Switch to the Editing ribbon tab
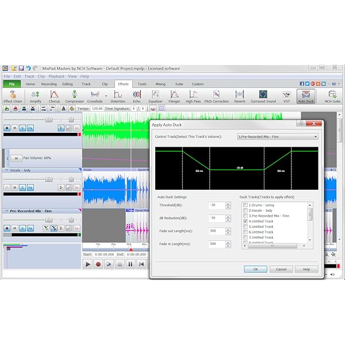Viewport: 345px width, 345px height. [x=67, y=84]
